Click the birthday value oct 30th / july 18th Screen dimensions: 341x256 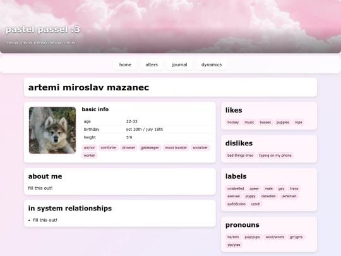[145, 130]
